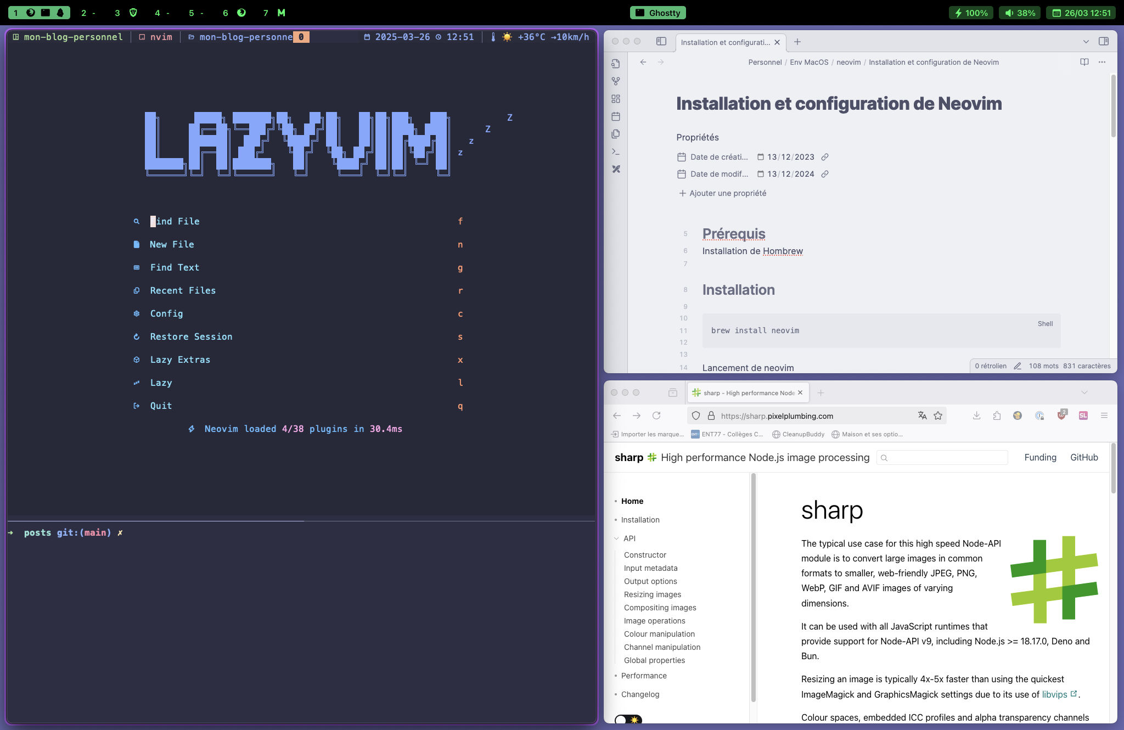
Task: Go back in Firefox browser
Action: (617, 415)
